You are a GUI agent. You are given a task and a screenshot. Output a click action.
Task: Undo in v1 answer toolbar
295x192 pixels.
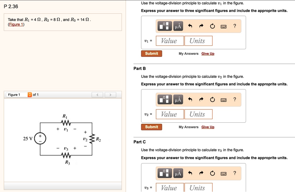190,26
